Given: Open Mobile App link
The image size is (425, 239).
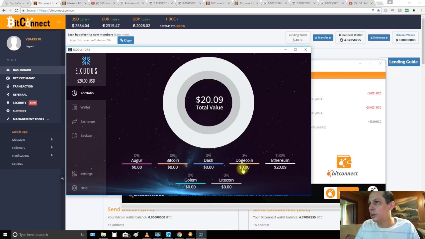Looking at the screenshot, I should [x=20, y=132].
